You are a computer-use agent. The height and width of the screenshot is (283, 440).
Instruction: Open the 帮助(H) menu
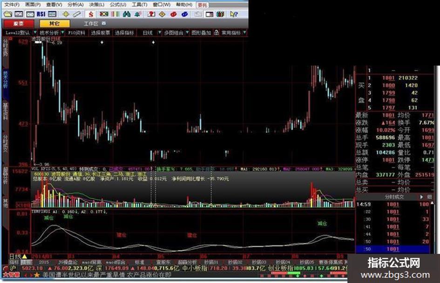[184, 5]
